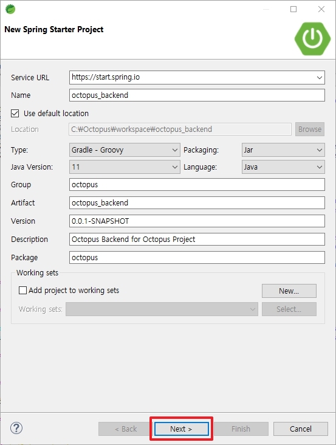This screenshot has height=445, width=336.
Task: Close the New Spring Starter Project dialog
Action: point(321,9)
